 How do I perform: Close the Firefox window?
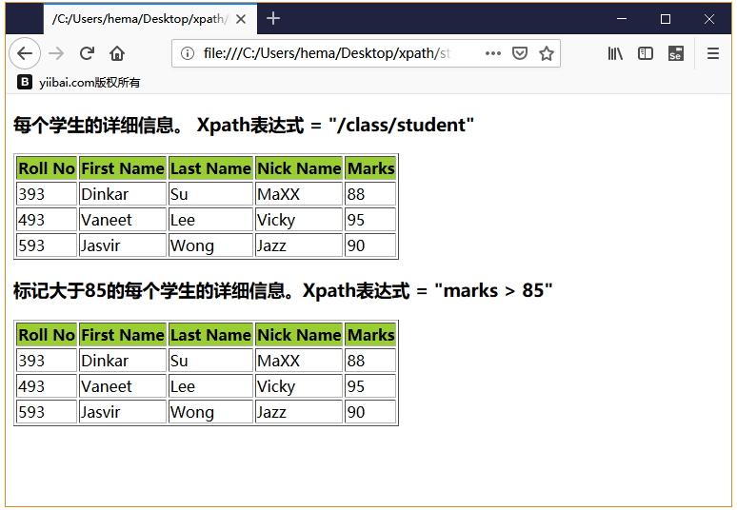(x=709, y=19)
